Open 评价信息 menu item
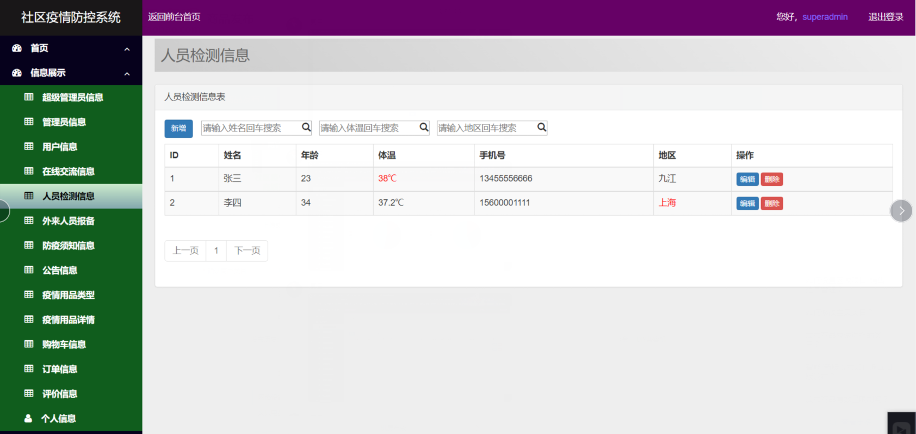 coord(71,394)
